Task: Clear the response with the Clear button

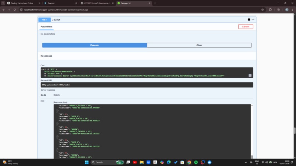Action: 199,45
